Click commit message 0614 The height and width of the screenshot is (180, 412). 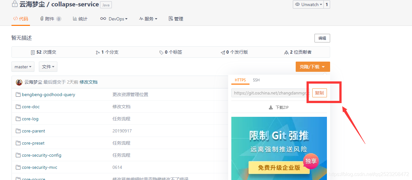pos(117,167)
